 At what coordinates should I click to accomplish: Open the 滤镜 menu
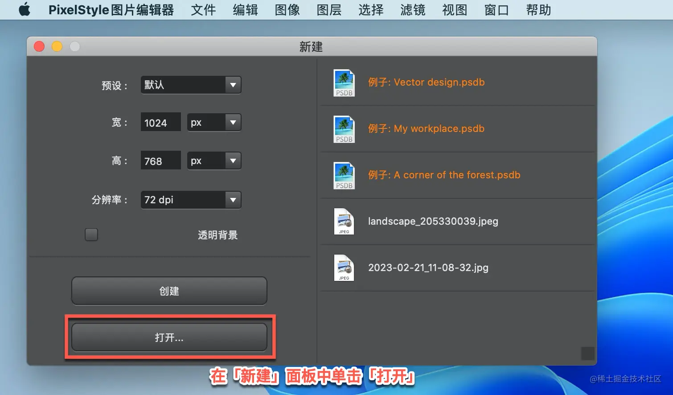click(413, 10)
